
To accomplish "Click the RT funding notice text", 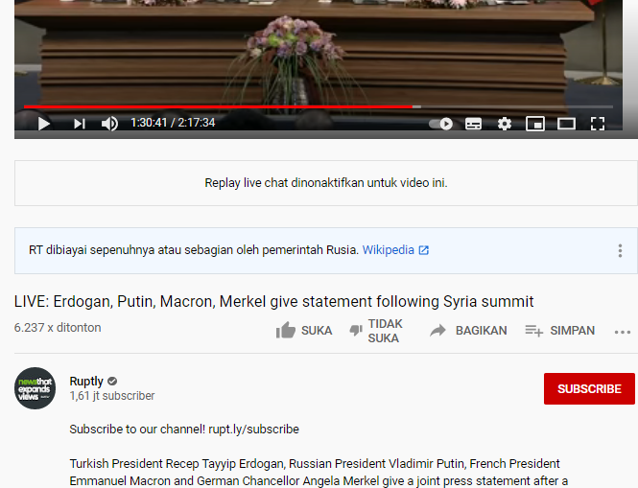I will click(x=194, y=249).
